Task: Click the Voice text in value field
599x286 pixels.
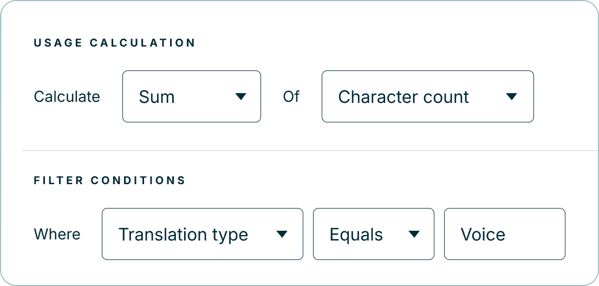Action: point(483,235)
